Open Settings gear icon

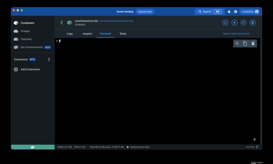pos(236,12)
